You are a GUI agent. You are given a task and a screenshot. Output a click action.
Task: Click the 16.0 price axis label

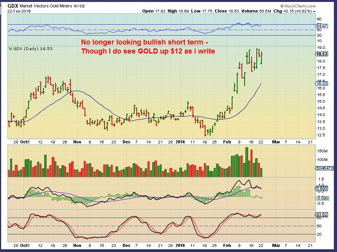point(321,88)
